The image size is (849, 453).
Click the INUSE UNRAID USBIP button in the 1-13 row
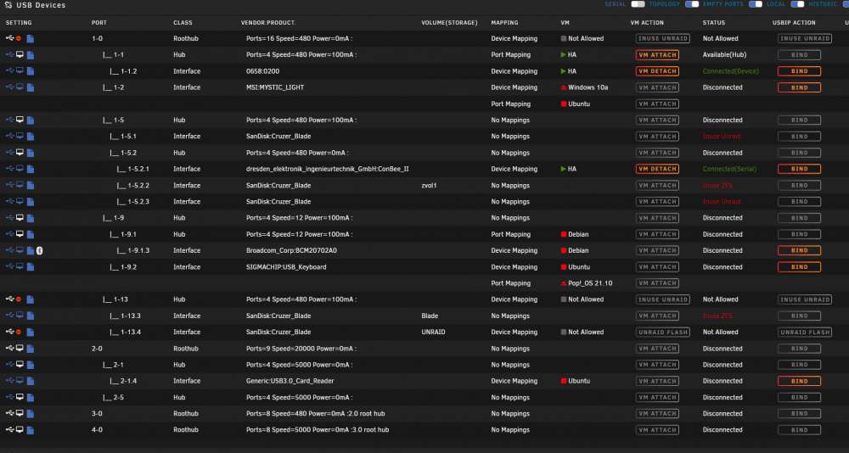click(805, 299)
